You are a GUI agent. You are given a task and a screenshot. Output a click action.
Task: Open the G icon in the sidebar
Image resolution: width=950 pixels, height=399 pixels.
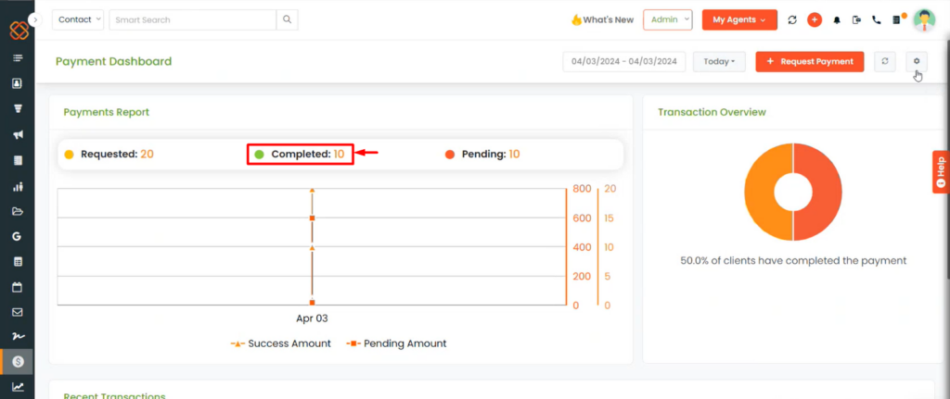(x=17, y=236)
